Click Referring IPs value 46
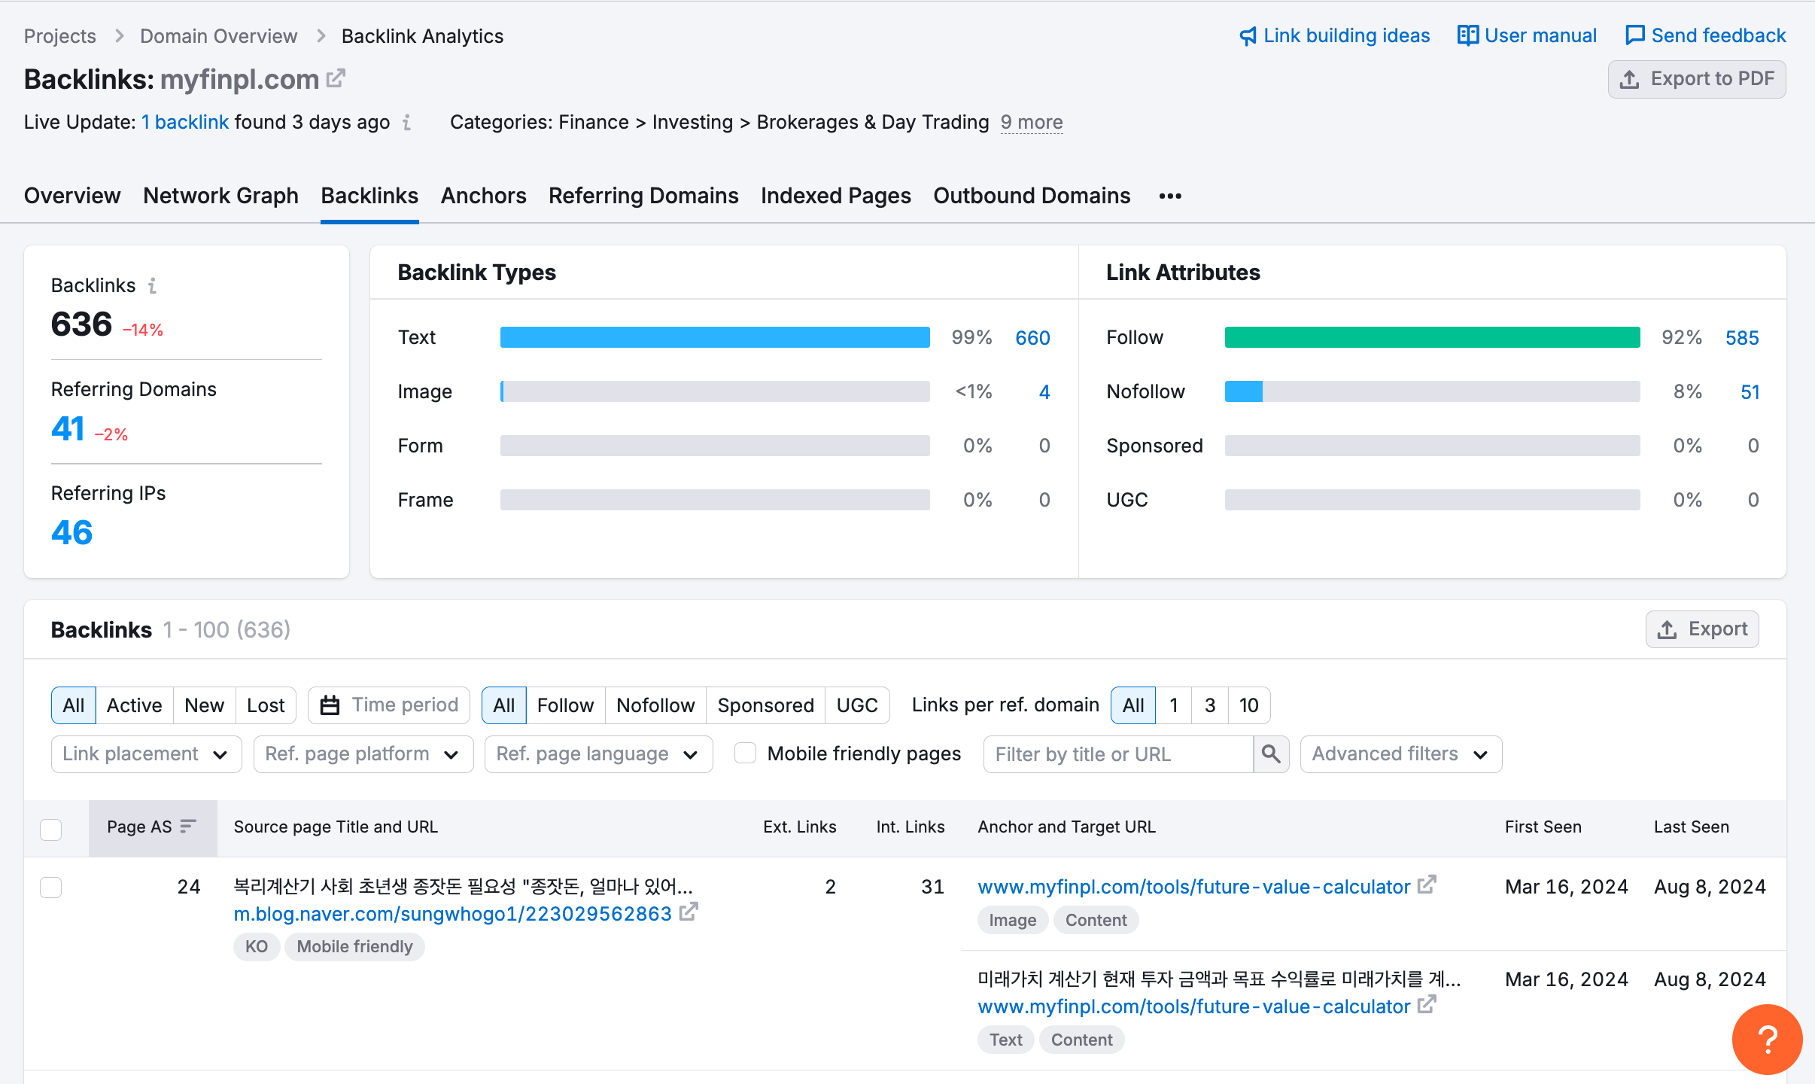 [72, 533]
